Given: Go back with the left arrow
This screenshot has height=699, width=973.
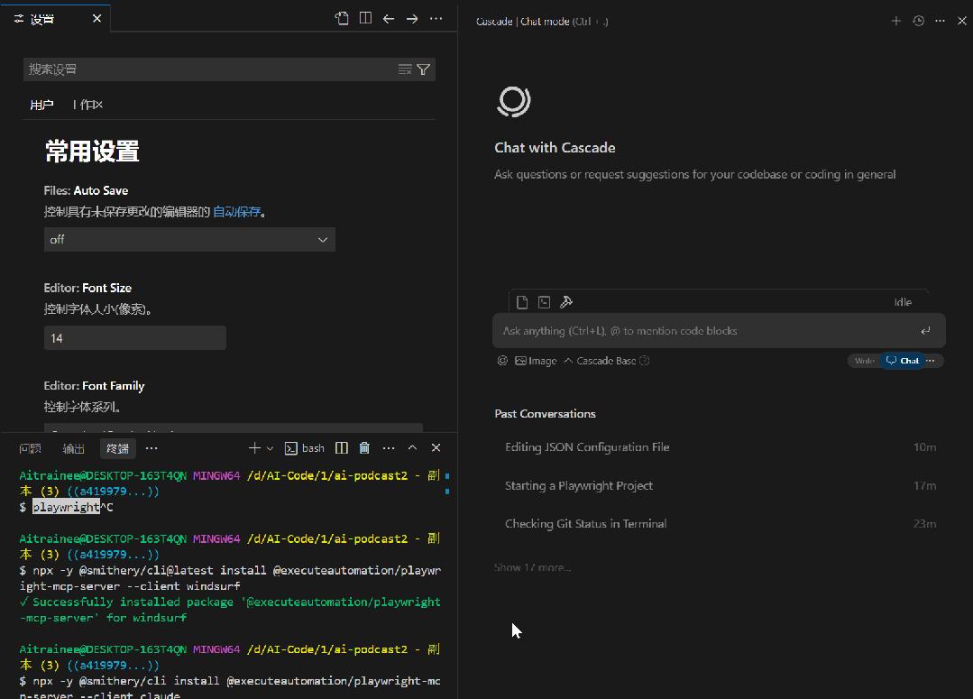Looking at the screenshot, I should (x=389, y=19).
